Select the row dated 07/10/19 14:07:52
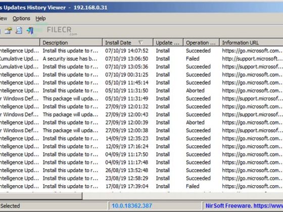This screenshot has height=212, width=283. click(141, 50)
